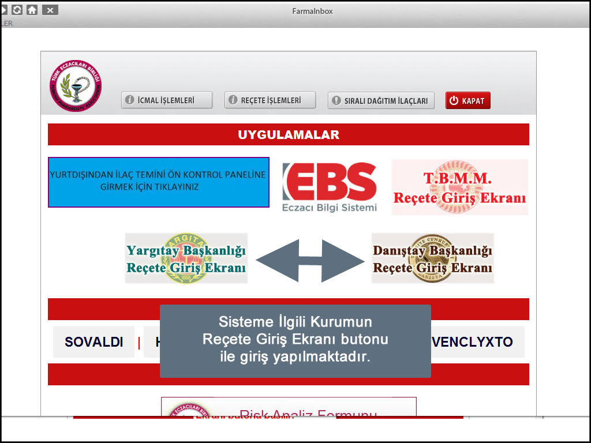Select the SOVALDI item

pos(94,342)
